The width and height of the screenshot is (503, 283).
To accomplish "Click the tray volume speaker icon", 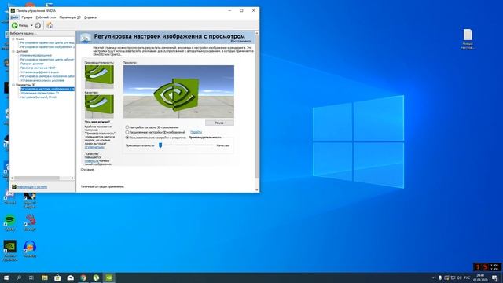I will pos(459,277).
